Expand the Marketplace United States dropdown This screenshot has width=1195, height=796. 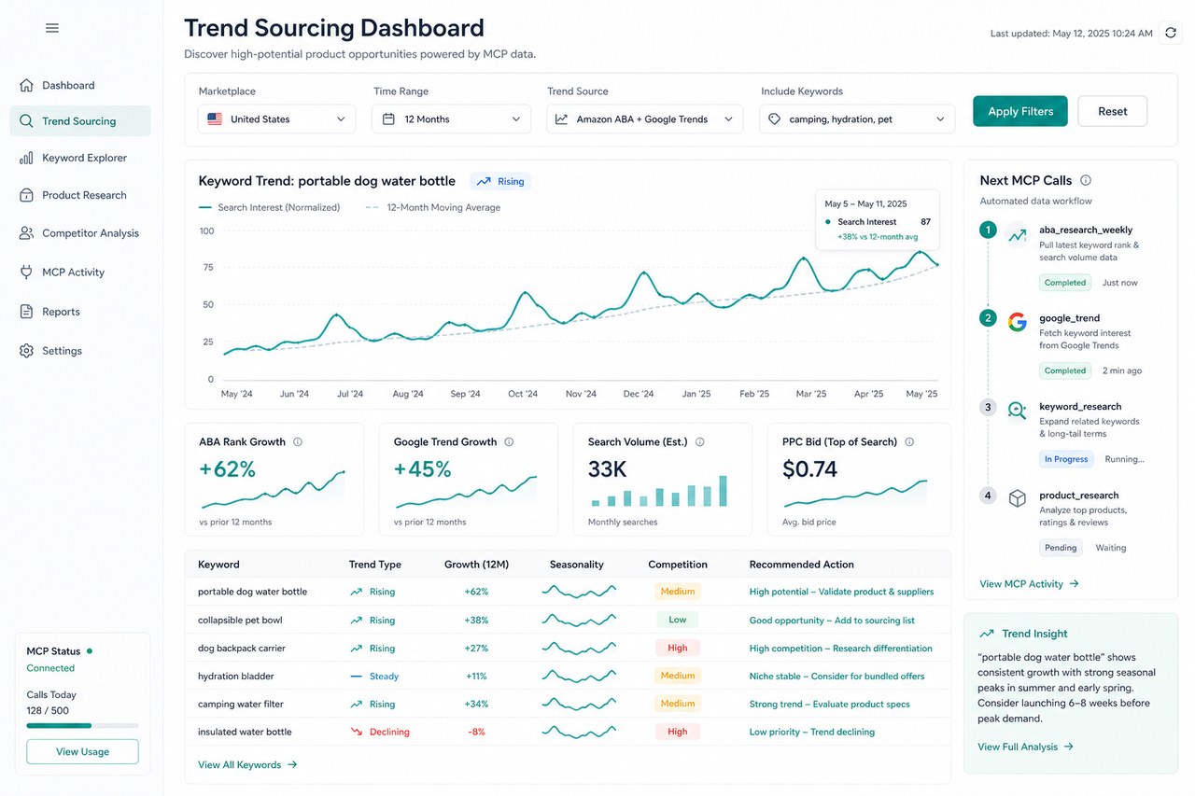[276, 119]
